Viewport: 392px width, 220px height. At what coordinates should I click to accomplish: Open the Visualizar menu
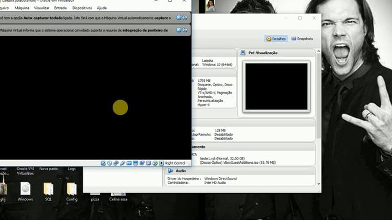pos(42,8)
